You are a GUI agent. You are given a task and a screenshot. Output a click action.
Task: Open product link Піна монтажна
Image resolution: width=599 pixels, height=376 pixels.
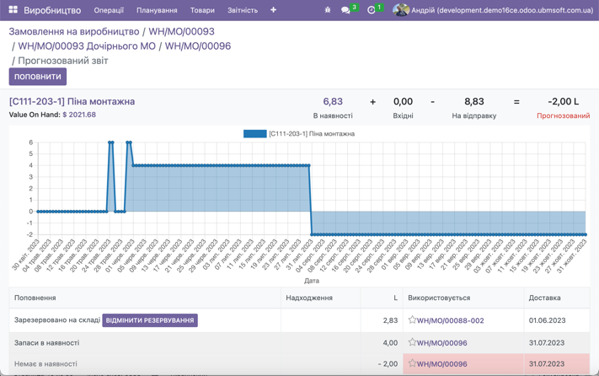pyautogui.click(x=72, y=101)
